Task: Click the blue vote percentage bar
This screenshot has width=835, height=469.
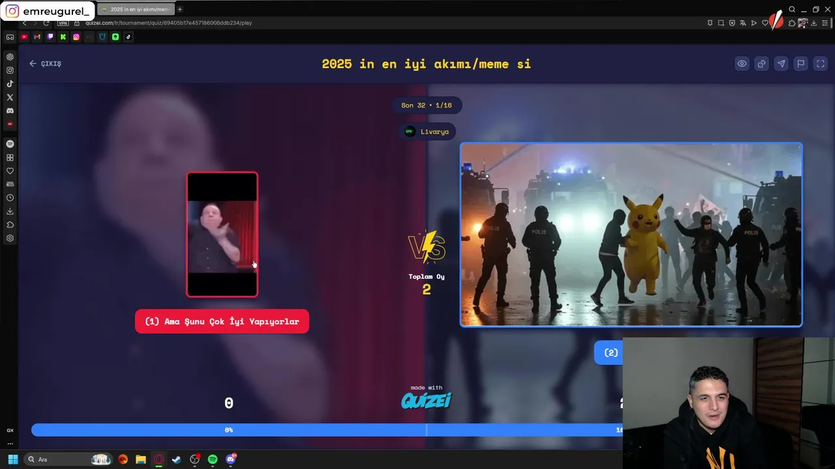Action: pos(327,430)
